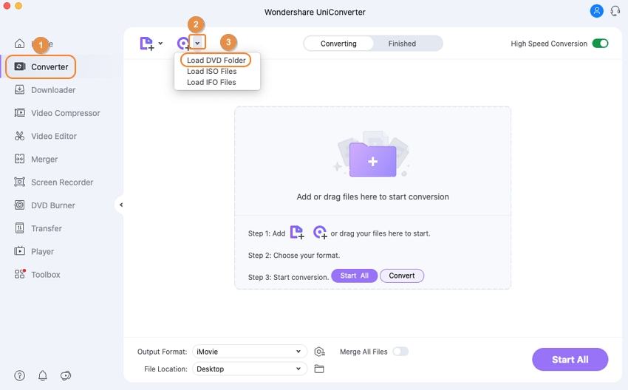Open the output folder icon
628x390 pixels.
pos(319,369)
